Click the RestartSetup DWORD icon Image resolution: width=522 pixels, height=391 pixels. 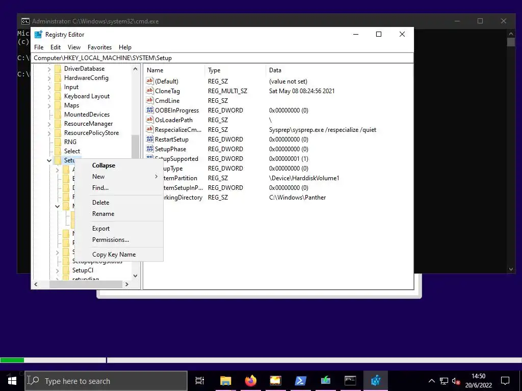[150, 139]
